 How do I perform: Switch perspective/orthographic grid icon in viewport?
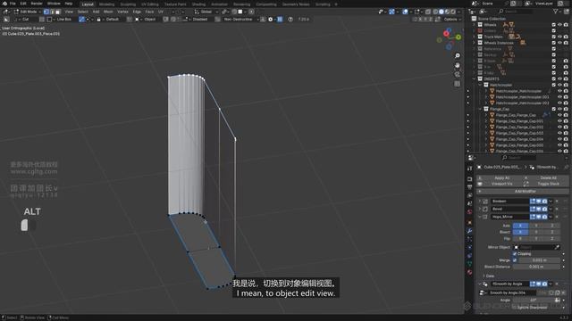click(x=457, y=84)
